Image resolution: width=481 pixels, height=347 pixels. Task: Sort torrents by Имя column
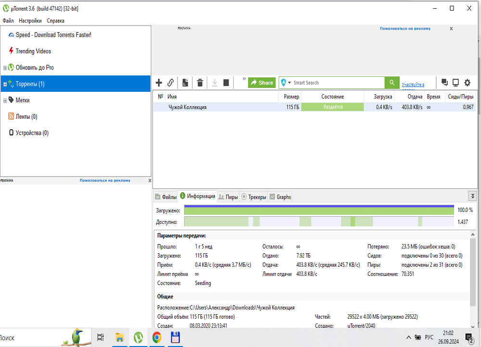click(222, 97)
